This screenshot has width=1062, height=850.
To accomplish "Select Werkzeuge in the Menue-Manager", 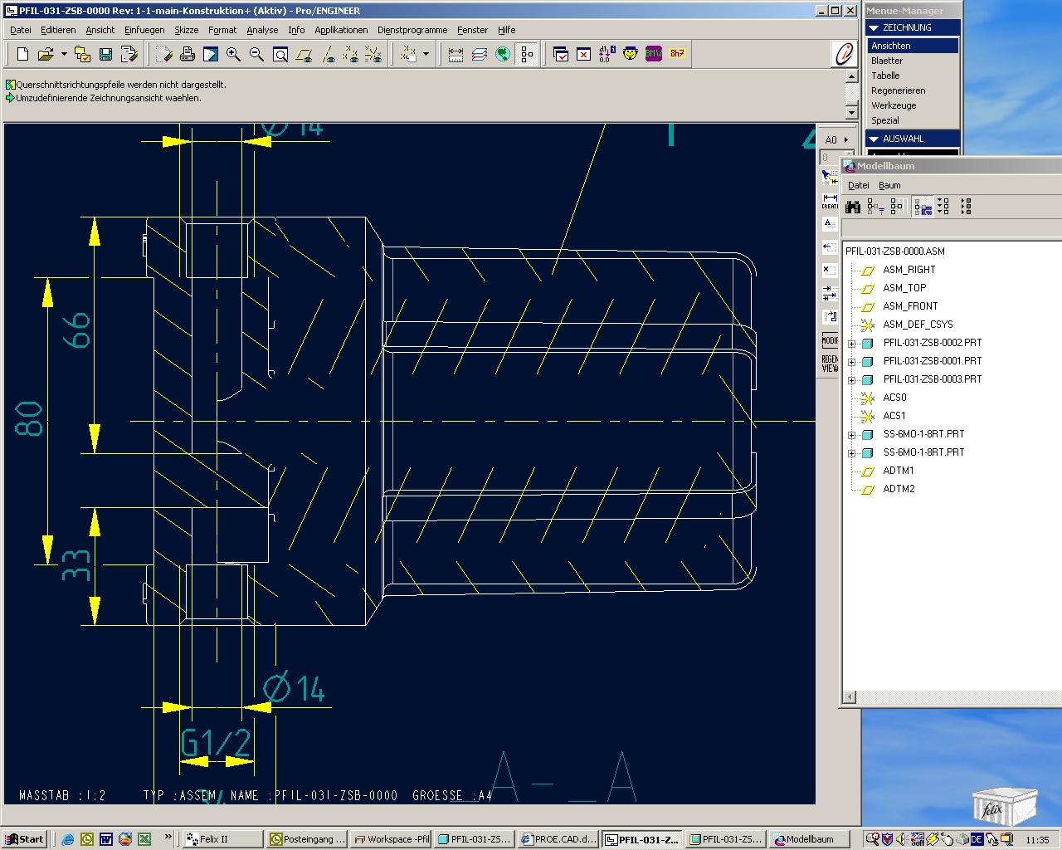I will [x=913, y=105].
